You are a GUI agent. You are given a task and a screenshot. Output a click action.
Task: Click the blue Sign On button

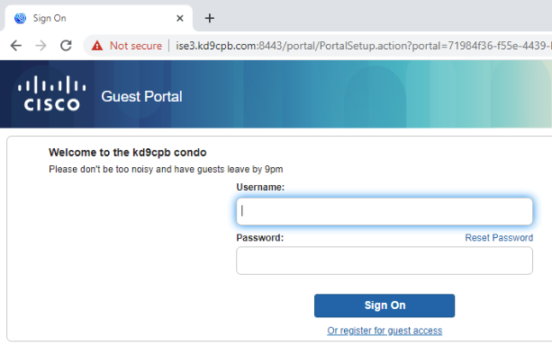click(385, 305)
